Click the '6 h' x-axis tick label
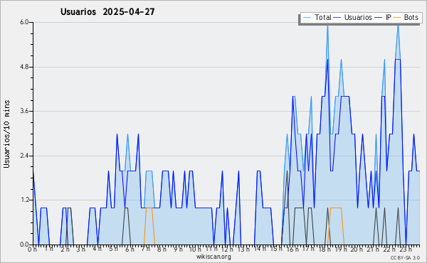This screenshot has height=263, width=427. (130, 249)
